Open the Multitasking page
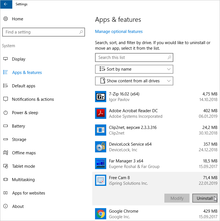The height and width of the screenshot is (221, 220). [23, 180]
